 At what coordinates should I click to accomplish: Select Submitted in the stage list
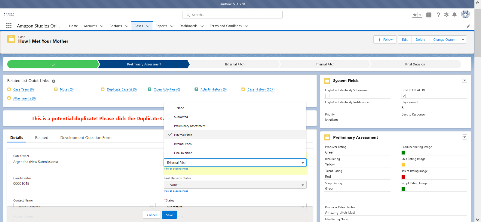click(x=235, y=117)
